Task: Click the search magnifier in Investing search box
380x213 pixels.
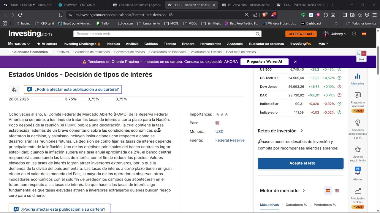Action: tap(258, 34)
